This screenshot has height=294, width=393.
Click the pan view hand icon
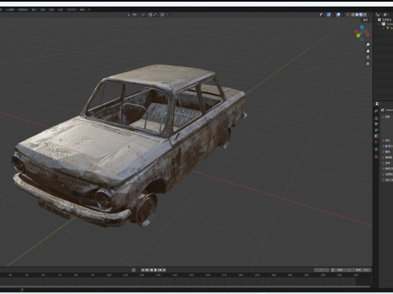368,51
